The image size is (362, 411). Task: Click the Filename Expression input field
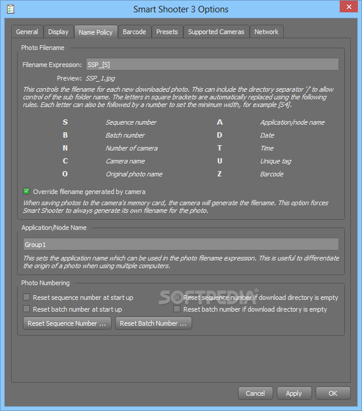pos(212,65)
